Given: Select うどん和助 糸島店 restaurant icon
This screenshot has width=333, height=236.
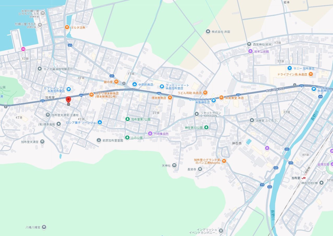Looking at the screenshot, I should point(206,92).
